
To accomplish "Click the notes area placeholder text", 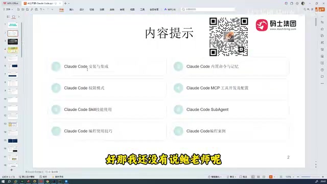I will coord(34,172).
